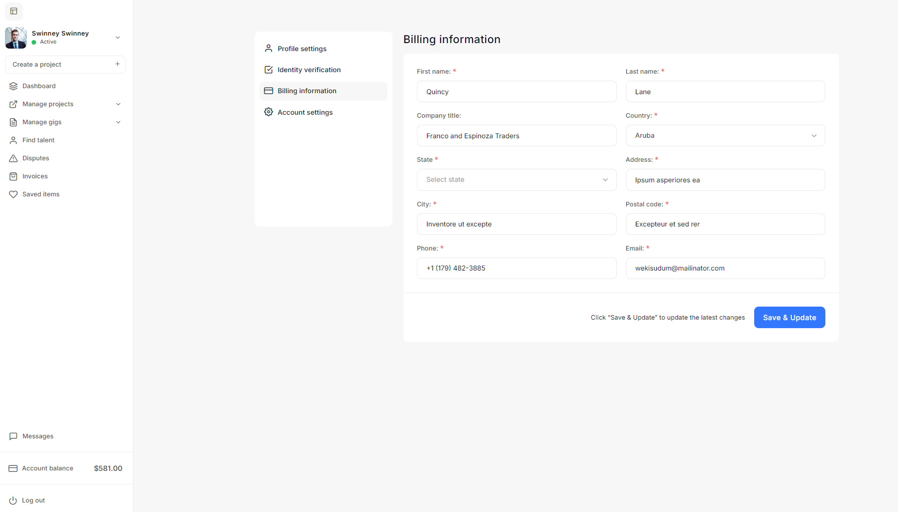Click the Account settings gear icon
This screenshot has width=898, height=512.
(x=269, y=112)
